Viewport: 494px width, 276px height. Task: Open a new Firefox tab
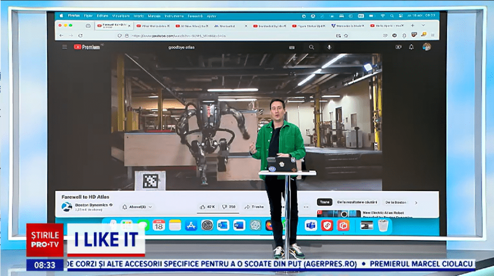click(412, 26)
